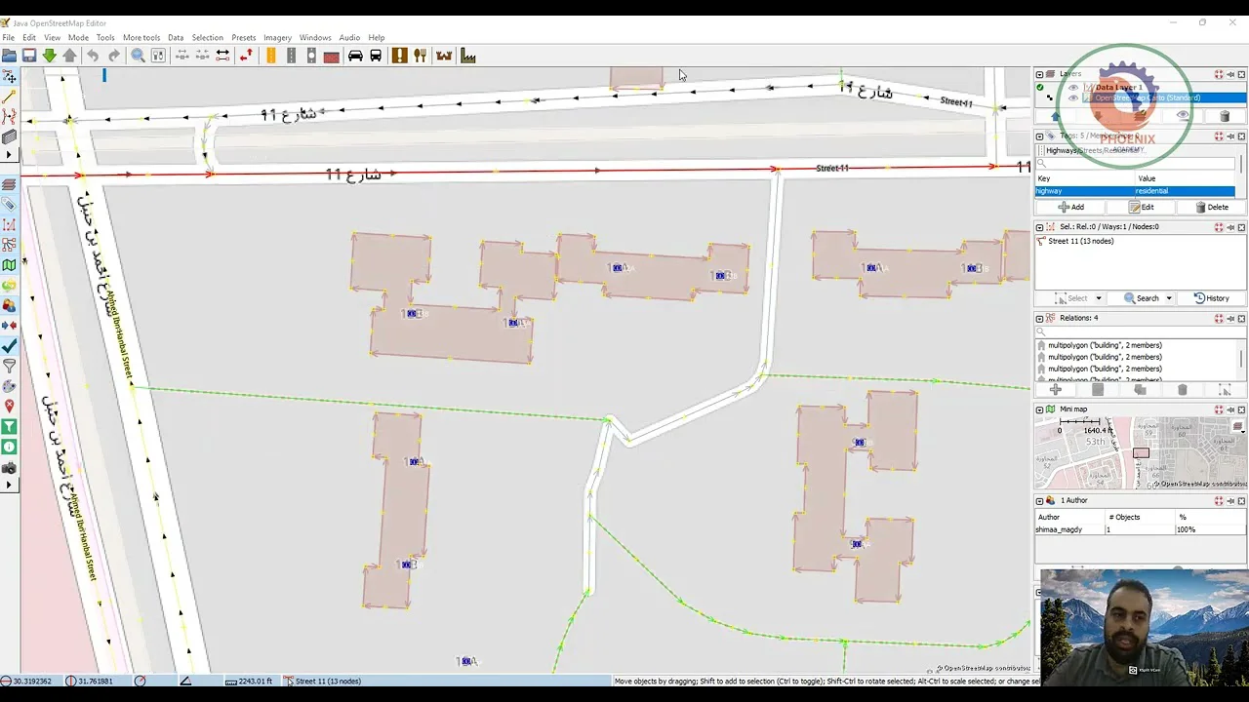This screenshot has width=1249, height=702.
Task: Click the Redo arrow in toolbar
Action: point(114,56)
